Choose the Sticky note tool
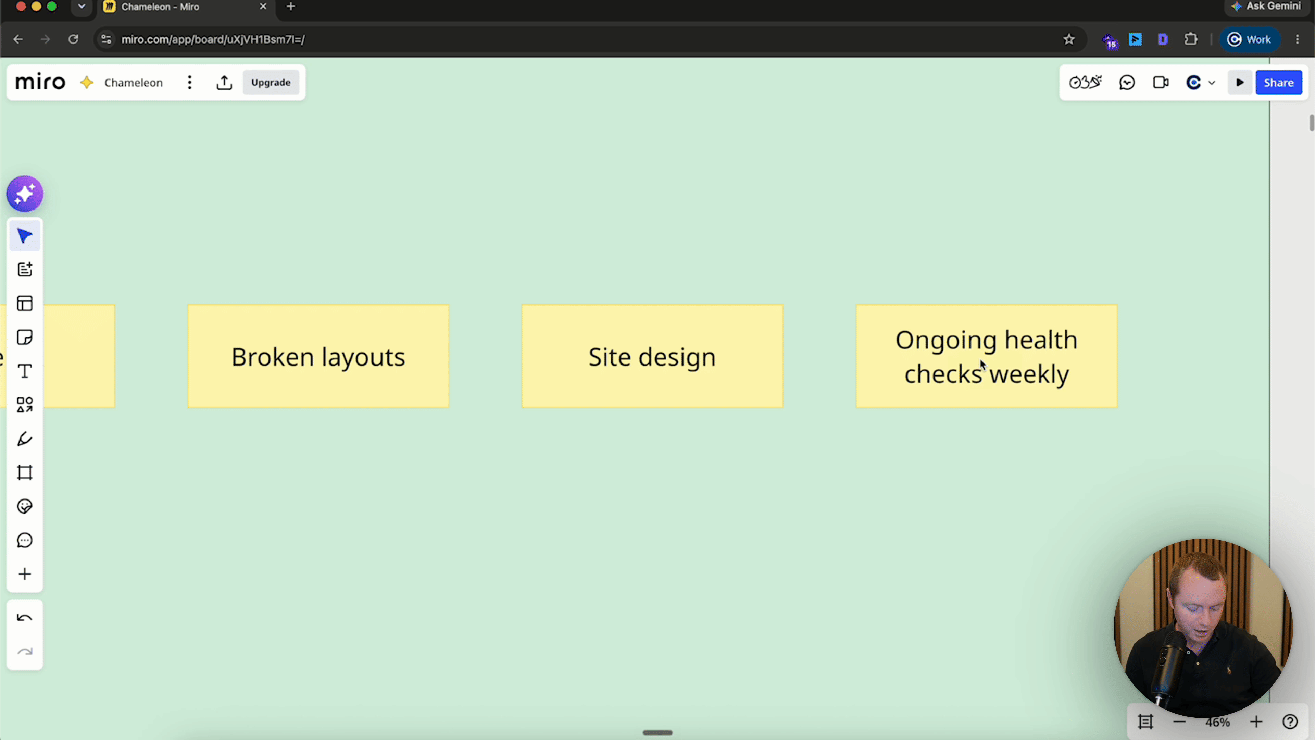Image resolution: width=1315 pixels, height=740 pixels. (x=25, y=337)
